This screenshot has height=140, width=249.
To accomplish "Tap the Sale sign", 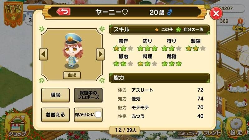I will point(239,28).
